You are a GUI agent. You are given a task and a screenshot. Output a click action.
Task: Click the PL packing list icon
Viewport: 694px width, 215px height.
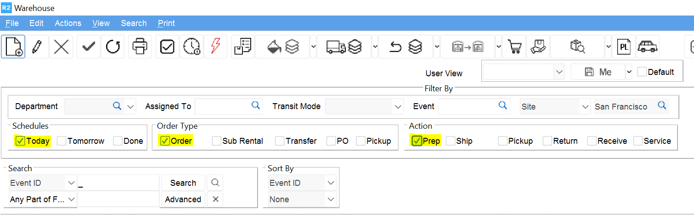tap(624, 47)
